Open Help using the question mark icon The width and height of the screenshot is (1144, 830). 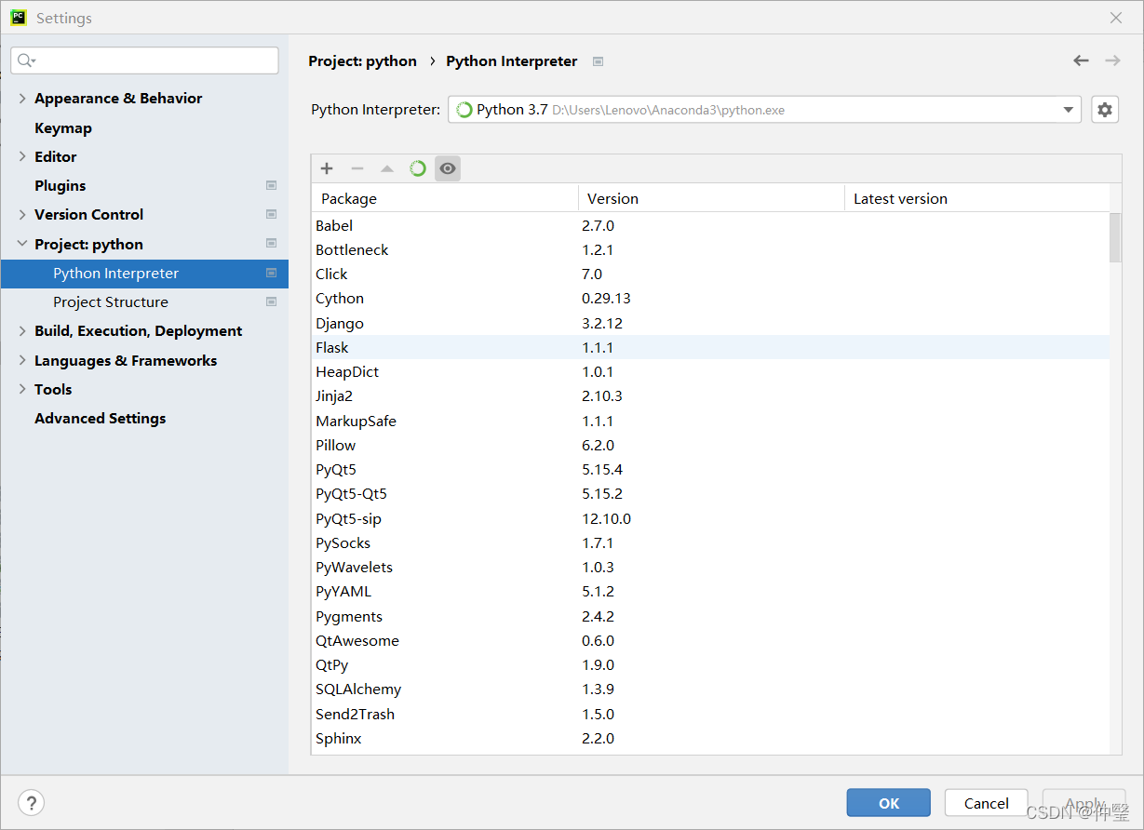click(x=31, y=802)
